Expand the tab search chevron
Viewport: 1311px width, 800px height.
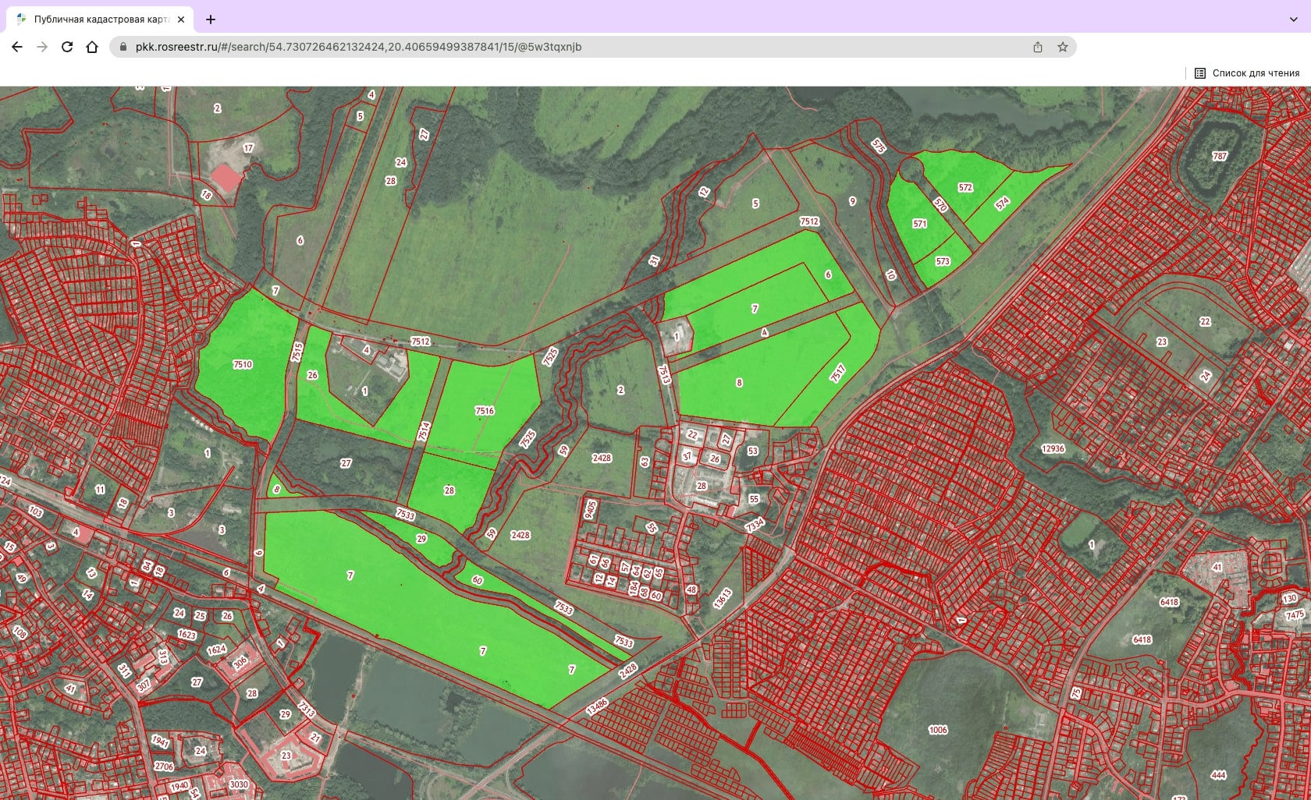pos(1293,19)
